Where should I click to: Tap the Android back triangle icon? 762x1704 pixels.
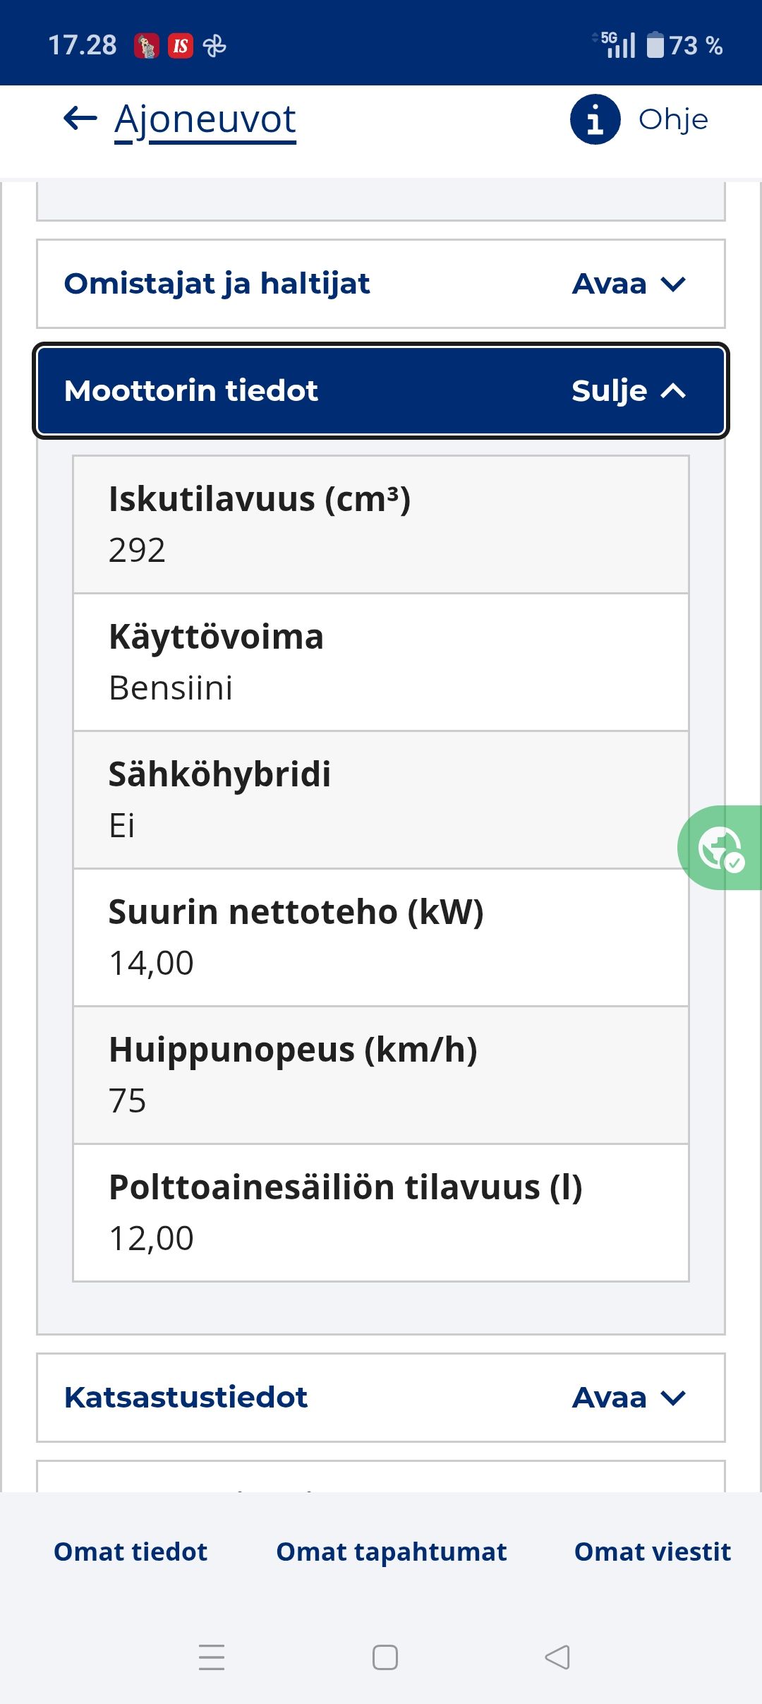[557, 1657]
